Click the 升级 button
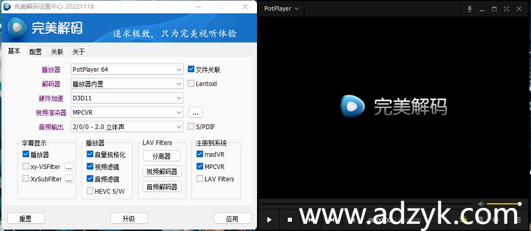 pos(129,219)
